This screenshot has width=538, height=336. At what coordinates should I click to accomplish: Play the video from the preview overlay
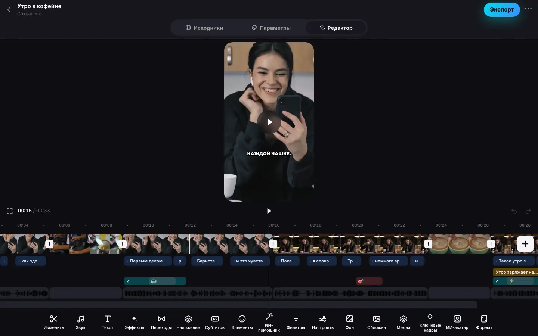269,122
